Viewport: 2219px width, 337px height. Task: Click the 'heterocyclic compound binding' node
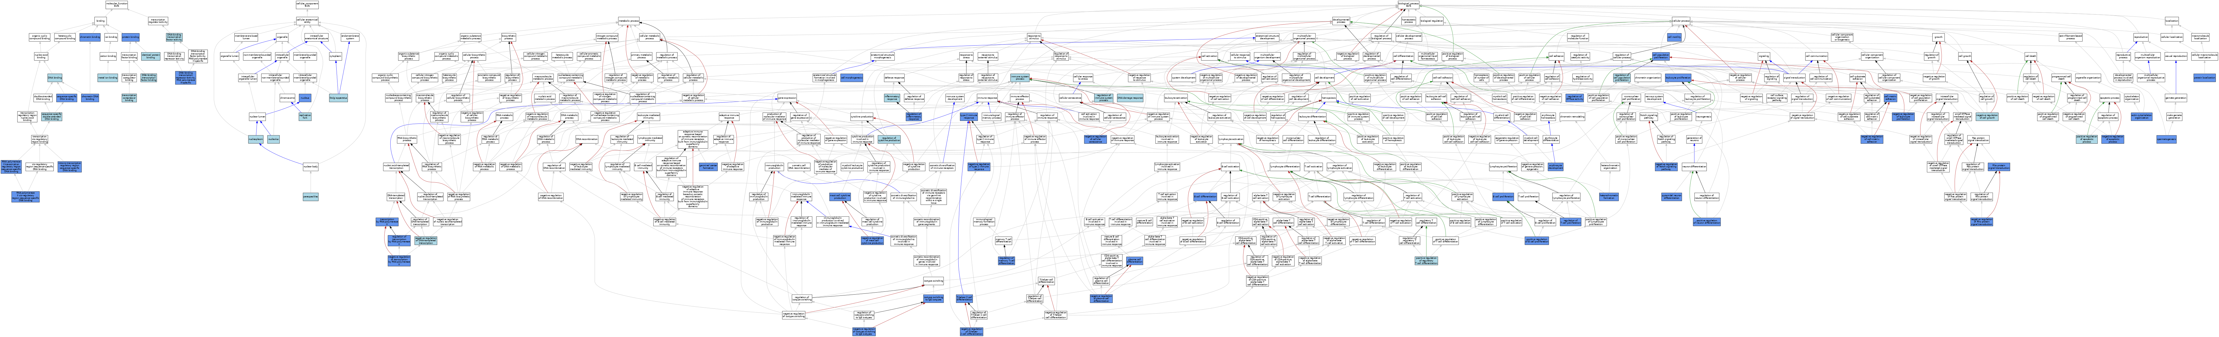coord(65,37)
